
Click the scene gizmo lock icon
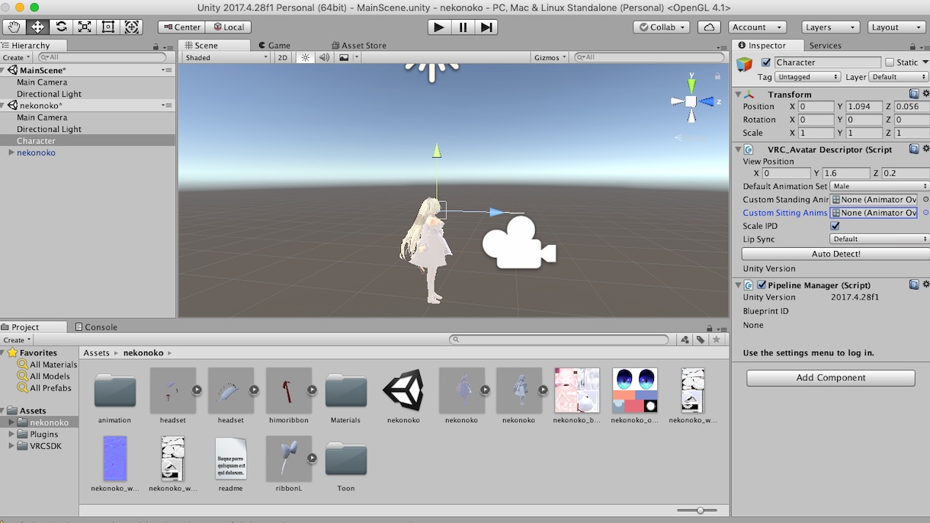717,76
